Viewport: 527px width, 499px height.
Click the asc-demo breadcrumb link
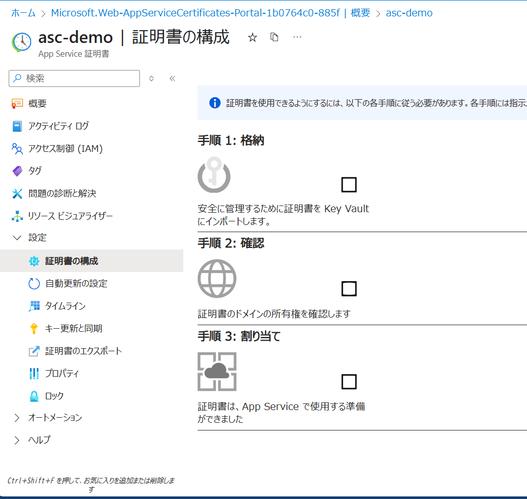coord(409,13)
